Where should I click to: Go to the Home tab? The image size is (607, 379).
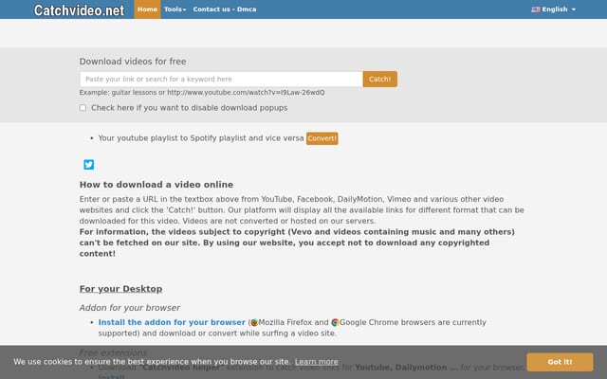click(x=148, y=9)
